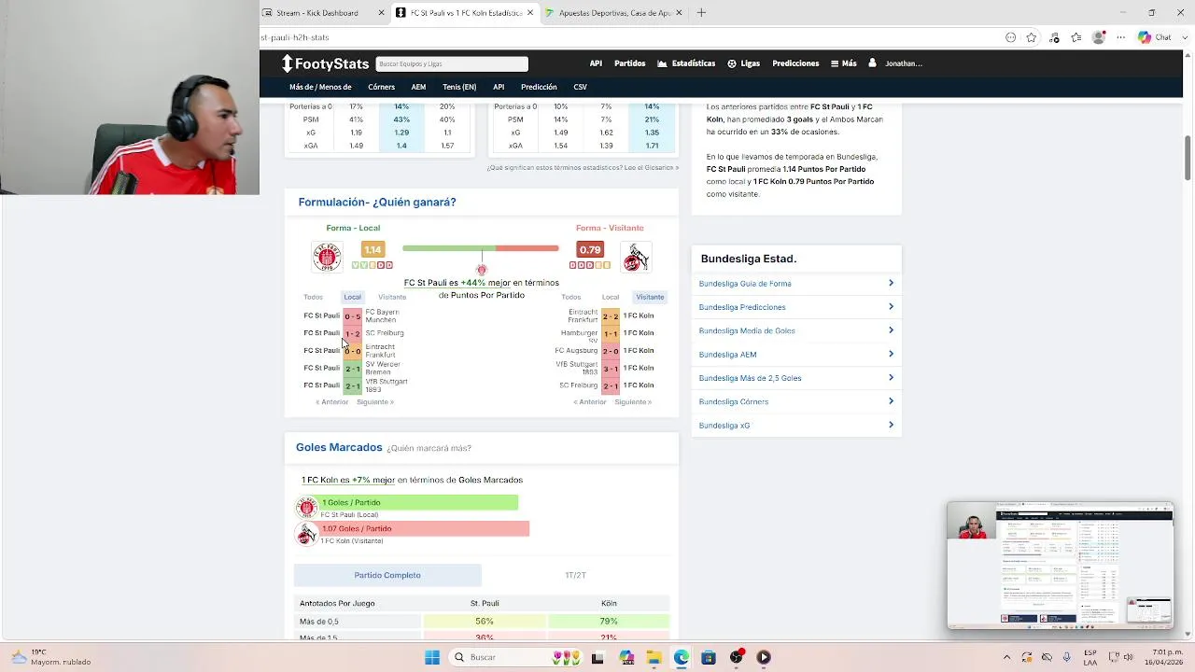Open the Jonathan user account menu
The width and height of the screenshot is (1195, 672).
tap(896, 63)
